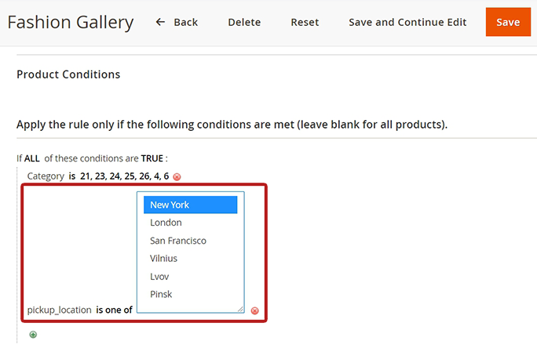Viewport: 537px width, 352px height.
Task: Add a new condition with green plus icon
Action: click(x=33, y=335)
